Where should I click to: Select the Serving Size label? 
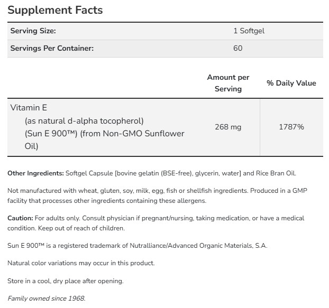33,31
